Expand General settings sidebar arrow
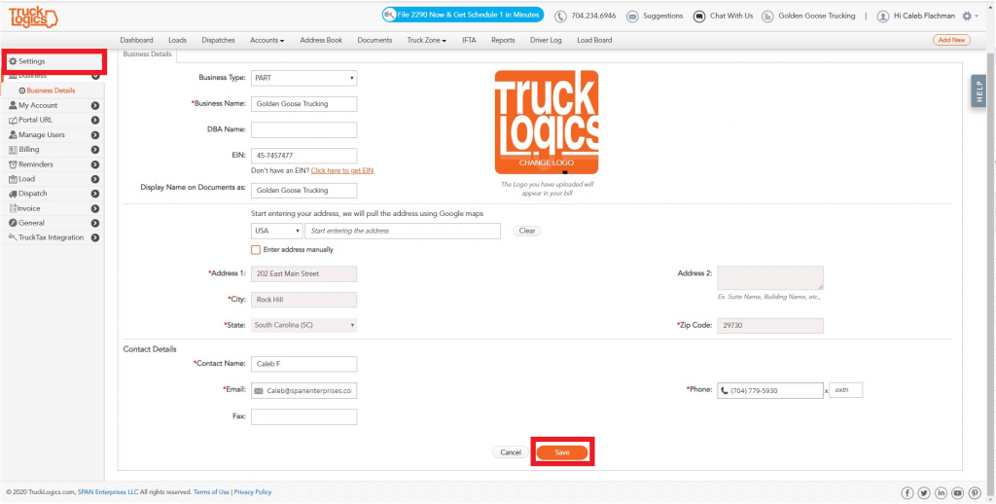 point(95,223)
